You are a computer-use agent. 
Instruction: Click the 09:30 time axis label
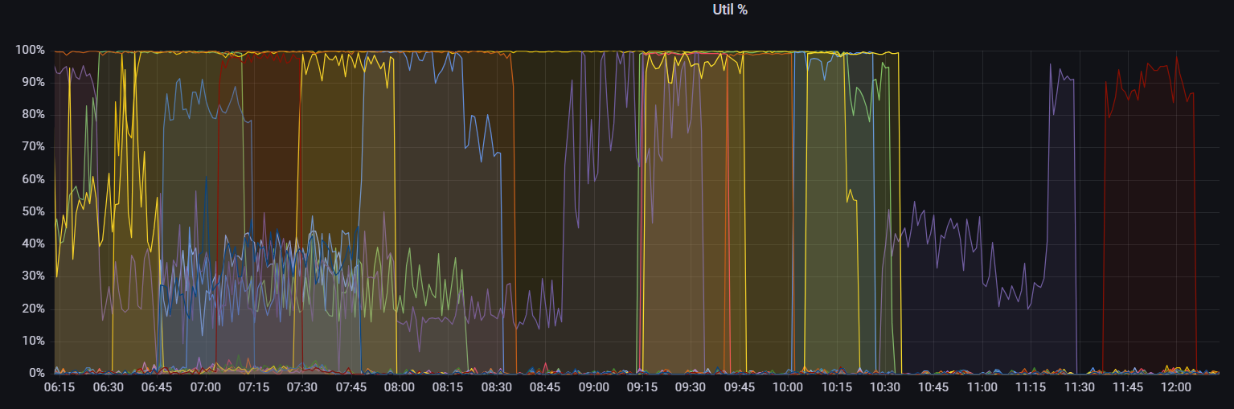click(691, 387)
